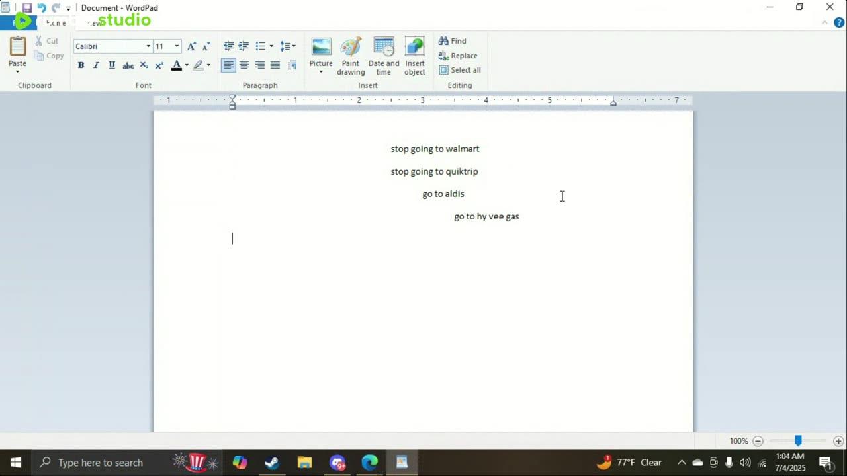The width and height of the screenshot is (847, 476).
Task: Open the Paragraph settings dialog icon
Action: [x=292, y=65]
